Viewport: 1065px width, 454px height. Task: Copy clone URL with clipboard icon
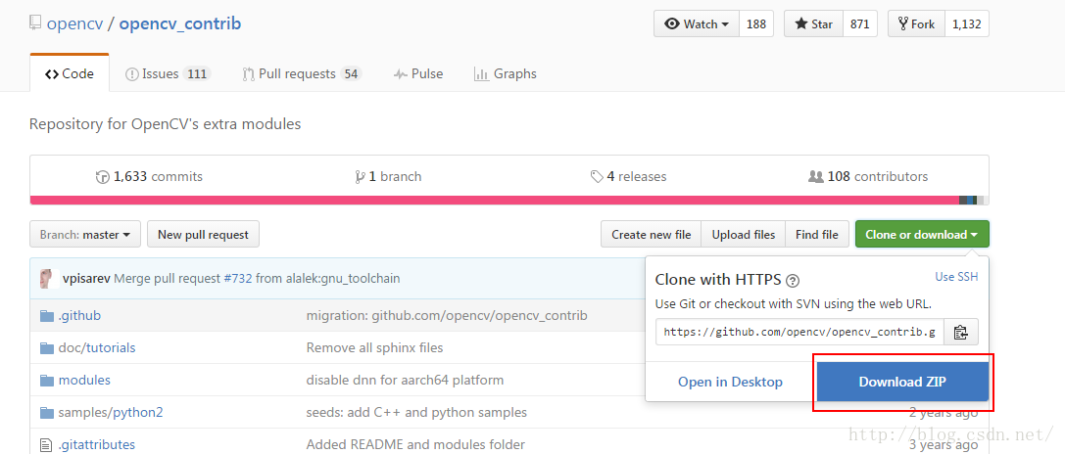point(960,332)
